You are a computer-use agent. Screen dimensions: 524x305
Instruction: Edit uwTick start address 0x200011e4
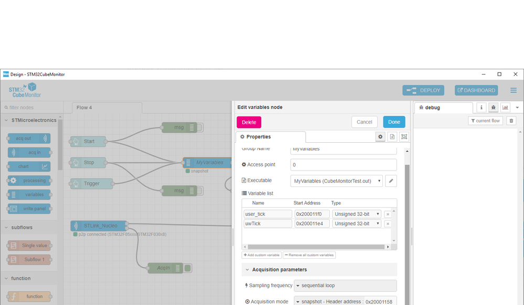tap(312, 224)
